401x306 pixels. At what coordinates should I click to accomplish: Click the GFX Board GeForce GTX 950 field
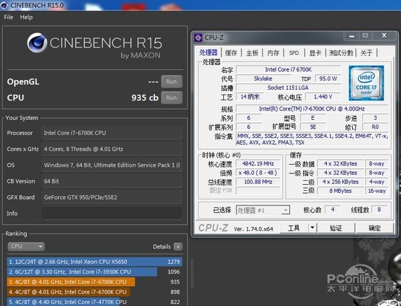click(112, 197)
